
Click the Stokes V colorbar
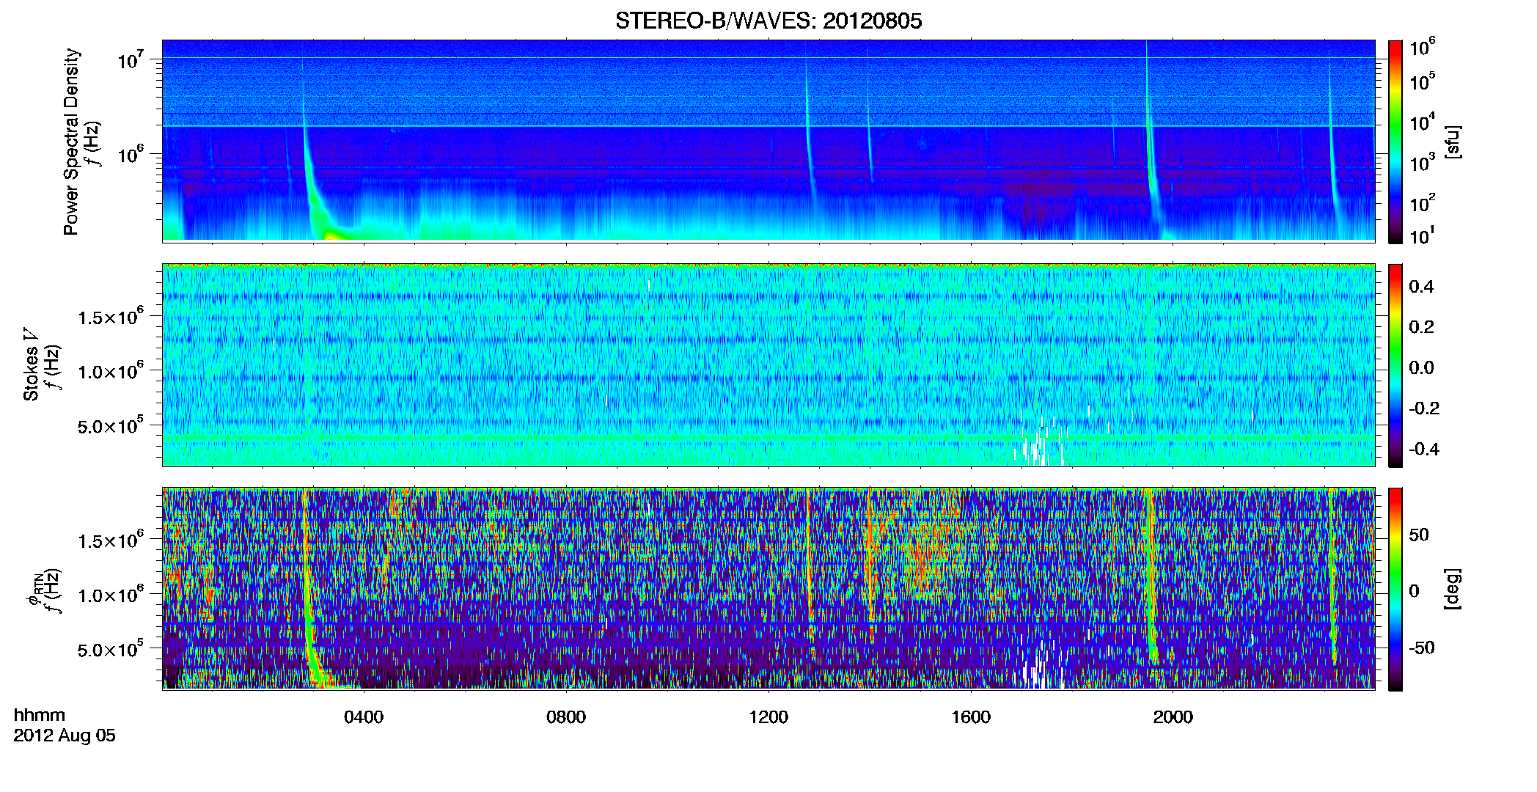(1395, 365)
